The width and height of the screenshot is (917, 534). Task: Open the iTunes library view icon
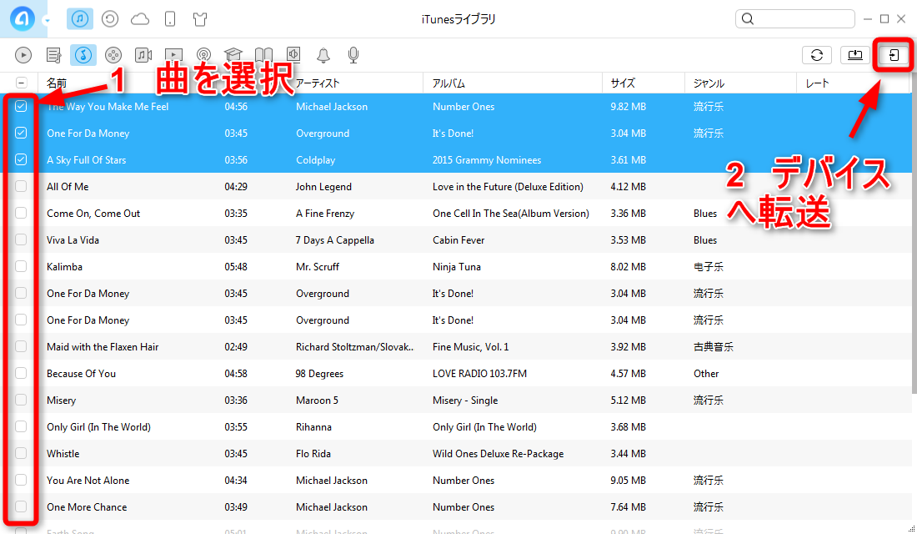(x=80, y=18)
